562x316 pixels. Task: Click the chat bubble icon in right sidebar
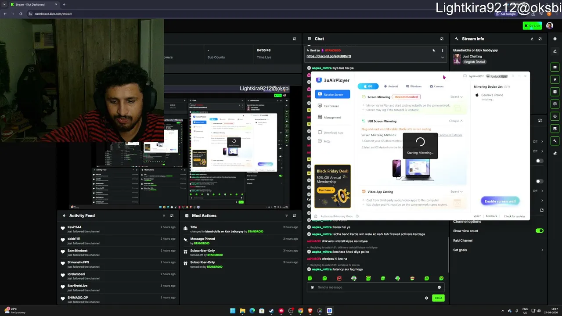point(555,104)
